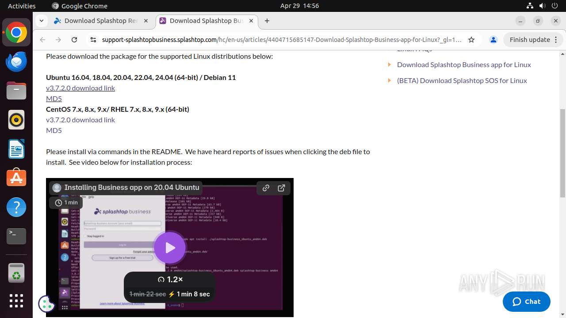Click the Ubuntu v3.7.2.0 download link
The width and height of the screenshot is (566, 318).
point(80,88)
